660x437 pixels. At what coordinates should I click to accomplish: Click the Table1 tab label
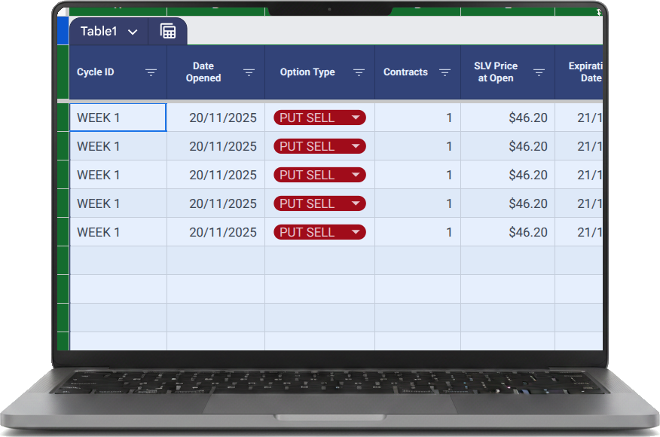(99, 32)
